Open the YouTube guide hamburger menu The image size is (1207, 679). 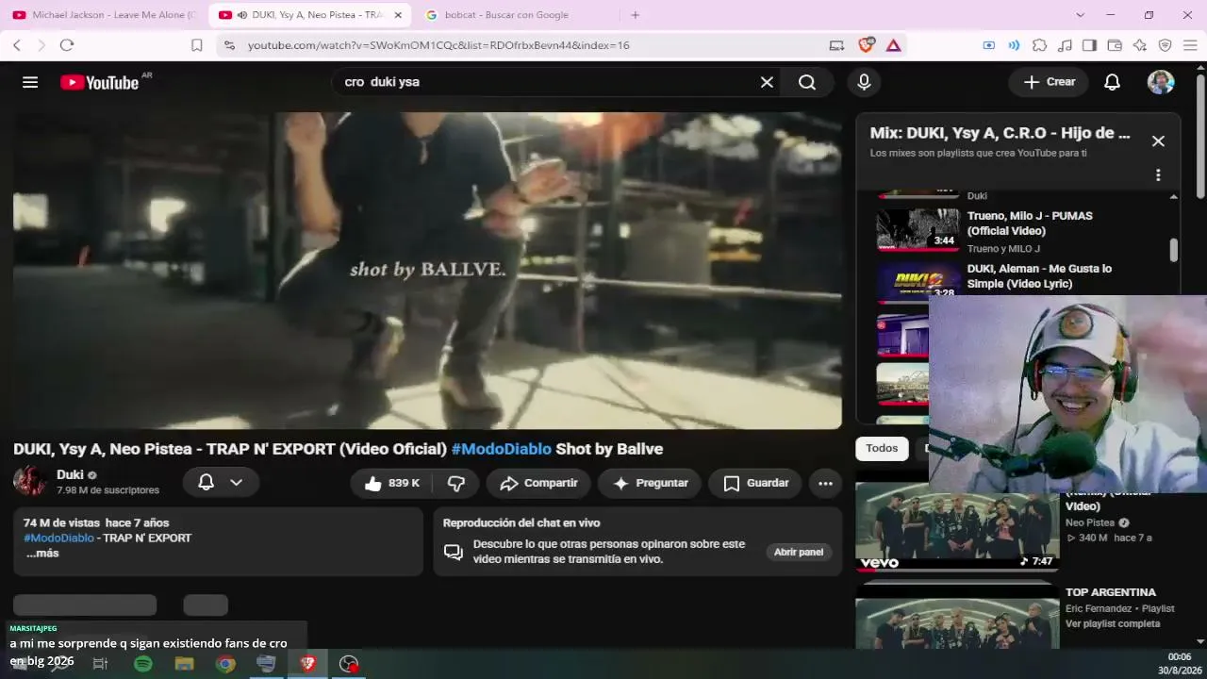coord(30,82)
